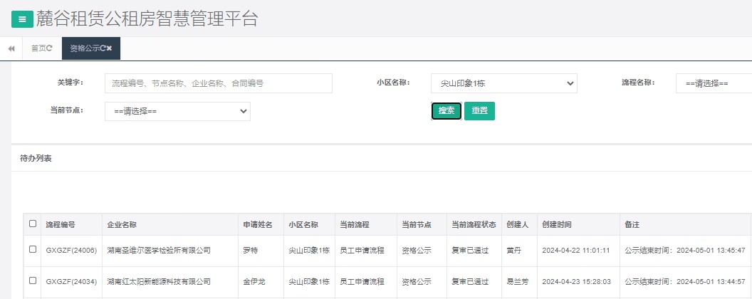This screenshot has width=752, height=299.
Task: Toggle the green hamburger menu button
Action: (x=22, y=20)
